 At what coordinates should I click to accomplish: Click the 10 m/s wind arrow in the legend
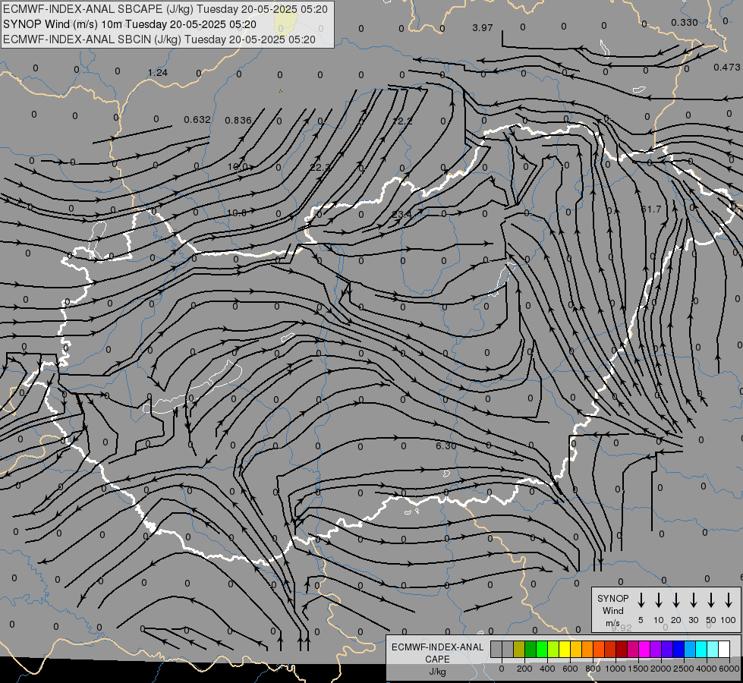(x=658, y=600)
